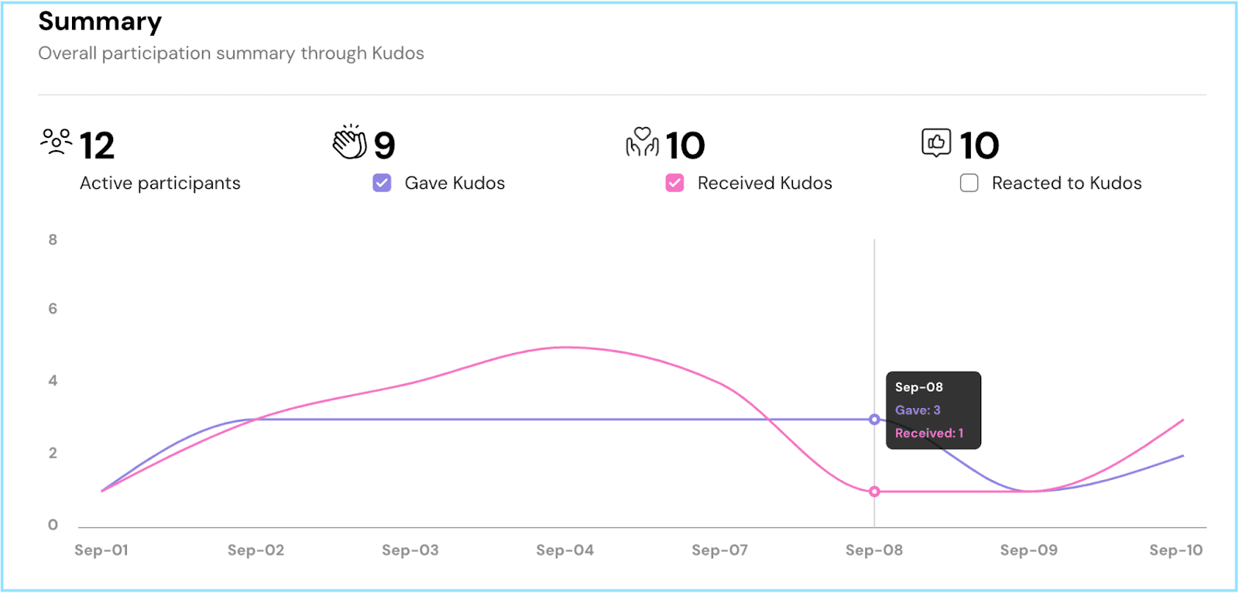Click the pink Received point on Sep-08
The height and width of the screenshot is (593, 1239).
point(874,492)
